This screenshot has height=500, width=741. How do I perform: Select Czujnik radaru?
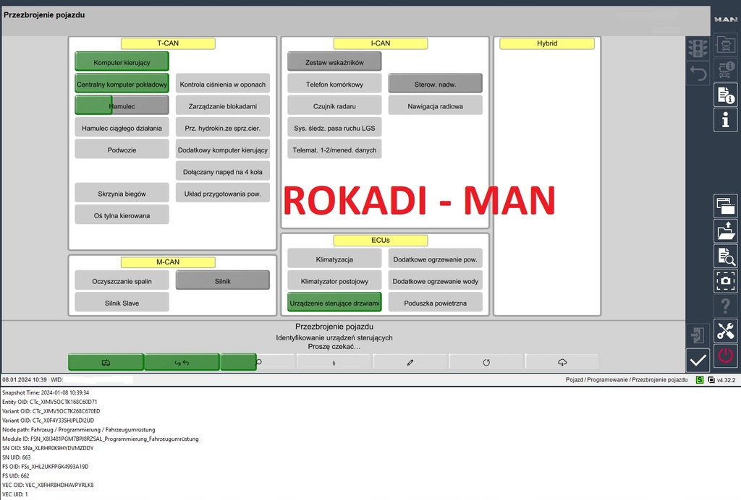click(334, 105)
